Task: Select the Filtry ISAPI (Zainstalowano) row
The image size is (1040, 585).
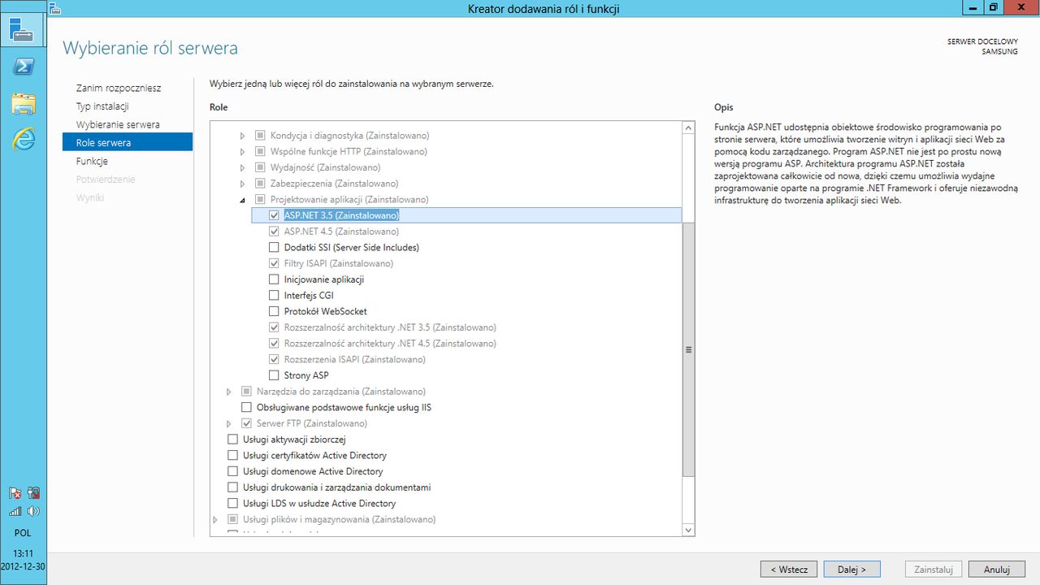Action: [x=339, y=263]
